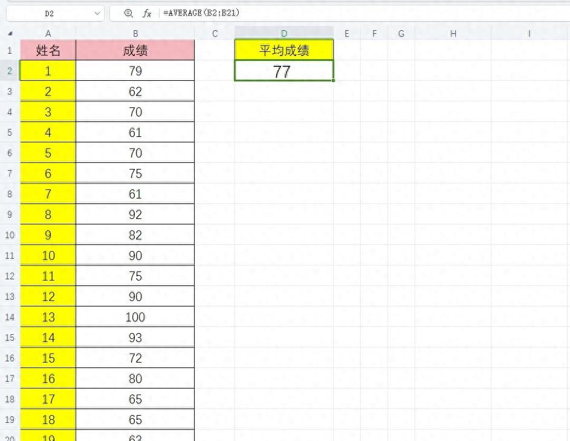Click the magnifier icon in the formula bar
The image size is (570, 441).
point(128,13)
